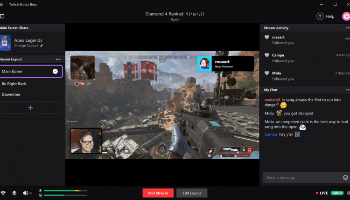Viewport: 350px width, 200px height.
Task: Click Change Capture pencil icon
Action: (x=42, y=46)
